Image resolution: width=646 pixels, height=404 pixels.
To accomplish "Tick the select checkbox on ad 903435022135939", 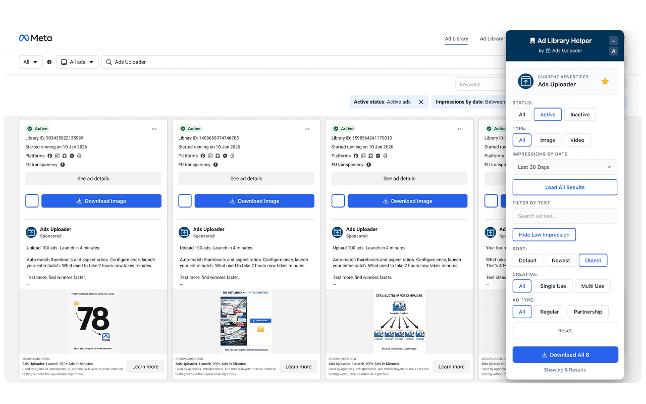I will pyautogui.click(x=32, y=201).
